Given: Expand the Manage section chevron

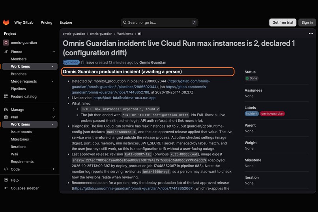Looking at the screenshot, I should tap(54, 109).
